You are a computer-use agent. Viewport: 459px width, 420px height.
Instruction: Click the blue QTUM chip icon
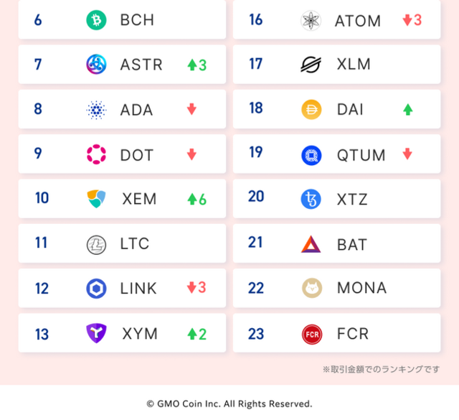click(311, 155)
